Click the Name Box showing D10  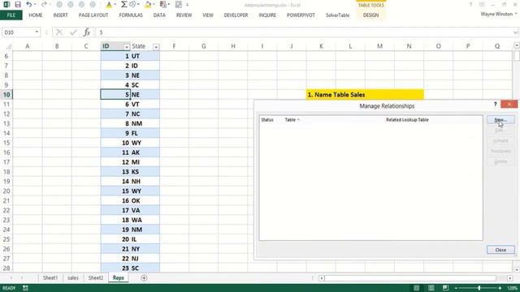pyautogui.click(x=17, y=32)
